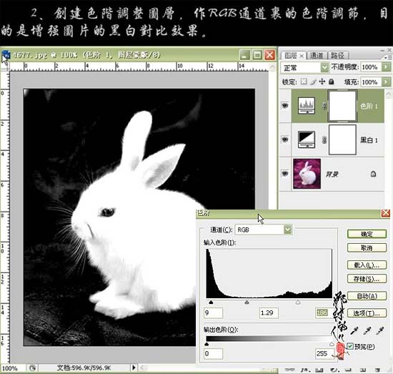Screen dimensions: 393x374
Task: Click the input shadow field showing 9
Action: click(x=213, y=313)
